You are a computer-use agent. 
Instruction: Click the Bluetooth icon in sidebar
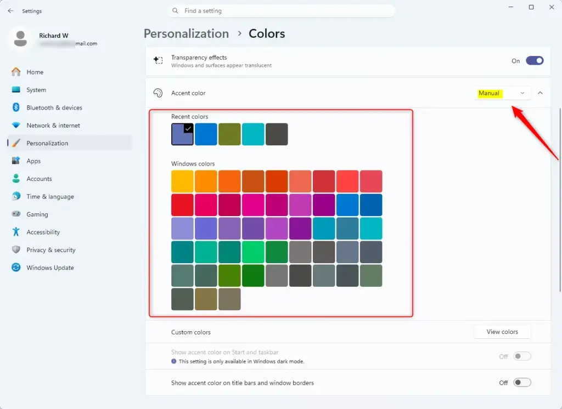(16, 107)
